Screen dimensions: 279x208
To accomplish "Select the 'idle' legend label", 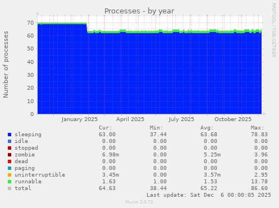I will (x=21, y=141).
